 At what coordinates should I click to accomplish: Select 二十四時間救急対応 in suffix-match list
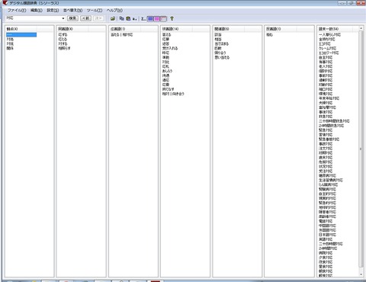[x=334, y=121]
